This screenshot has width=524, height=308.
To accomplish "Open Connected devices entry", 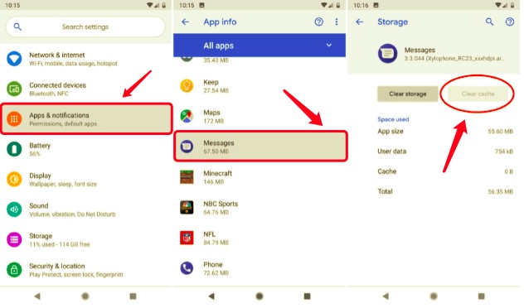I will pos(86,89).
